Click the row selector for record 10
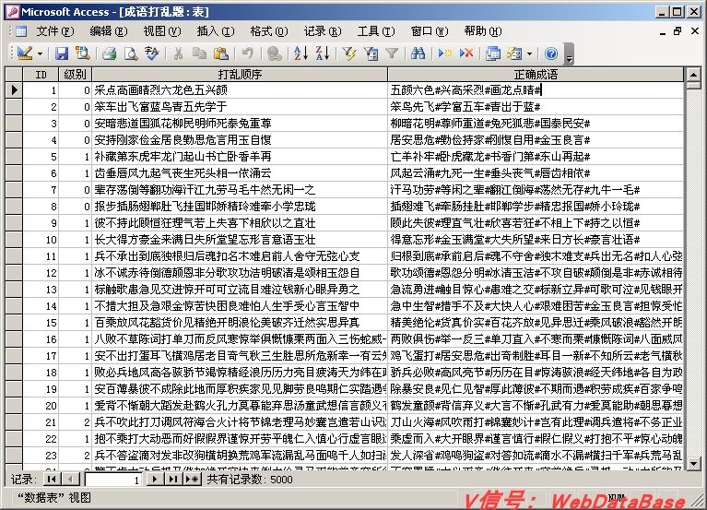The height and width of the screenshot is (510, 707). 14,240
